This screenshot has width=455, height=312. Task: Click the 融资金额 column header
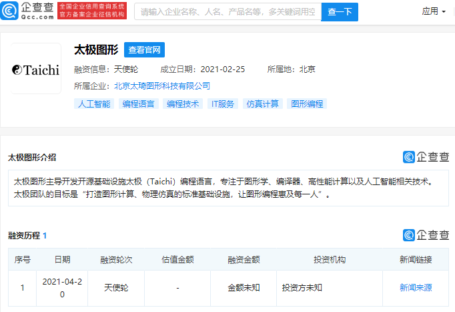(x=244, y=259)
